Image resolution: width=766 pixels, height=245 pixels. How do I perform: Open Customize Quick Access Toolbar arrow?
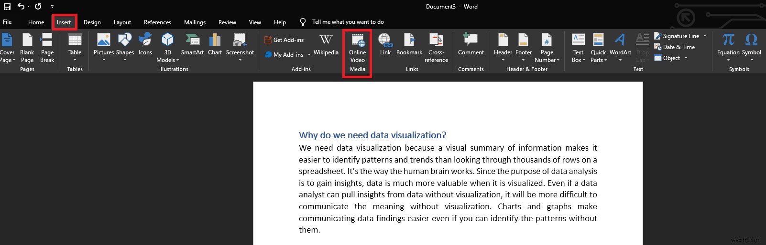(52, 7)
